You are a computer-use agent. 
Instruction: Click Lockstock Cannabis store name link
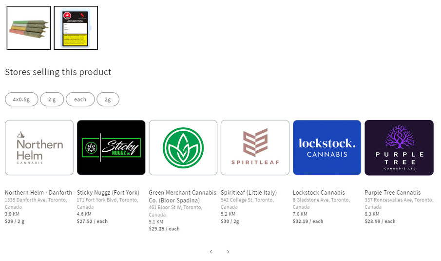319,193
